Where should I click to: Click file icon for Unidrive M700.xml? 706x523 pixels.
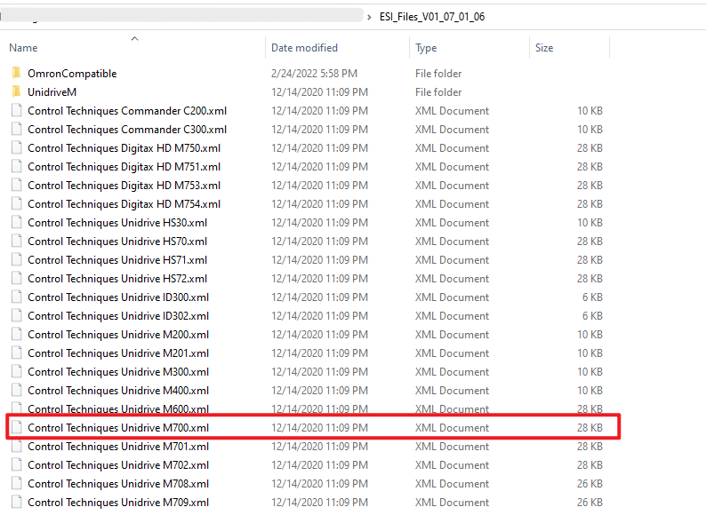coord(16,428)
